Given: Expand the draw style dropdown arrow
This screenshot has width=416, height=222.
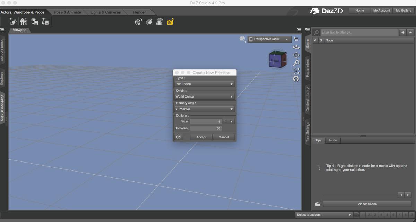Looking at the screenshot, I should tap(245, 42).
